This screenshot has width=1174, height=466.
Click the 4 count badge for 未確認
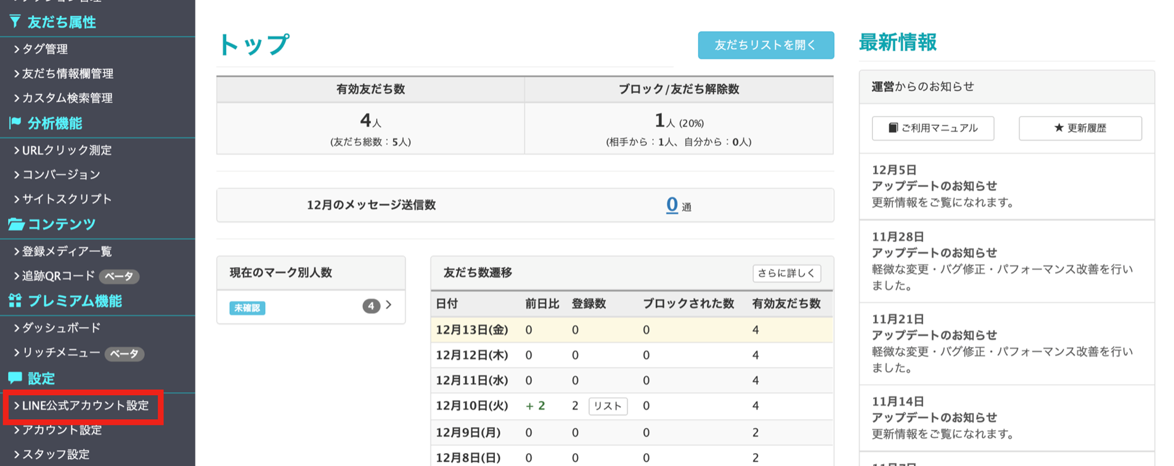pyautogui.click(x=371, y=306)
